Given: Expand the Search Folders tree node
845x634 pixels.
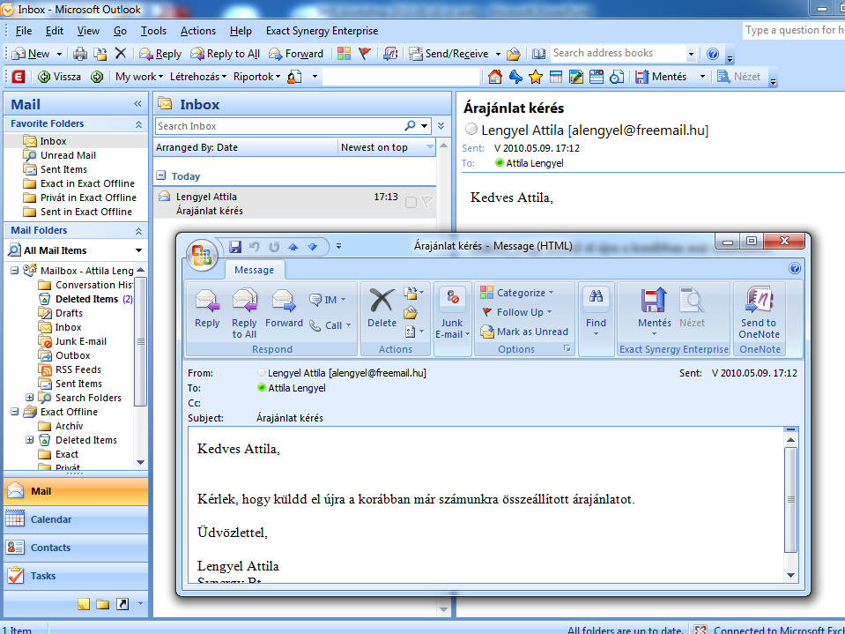Looking at the screenshot, I should point(30,398).
